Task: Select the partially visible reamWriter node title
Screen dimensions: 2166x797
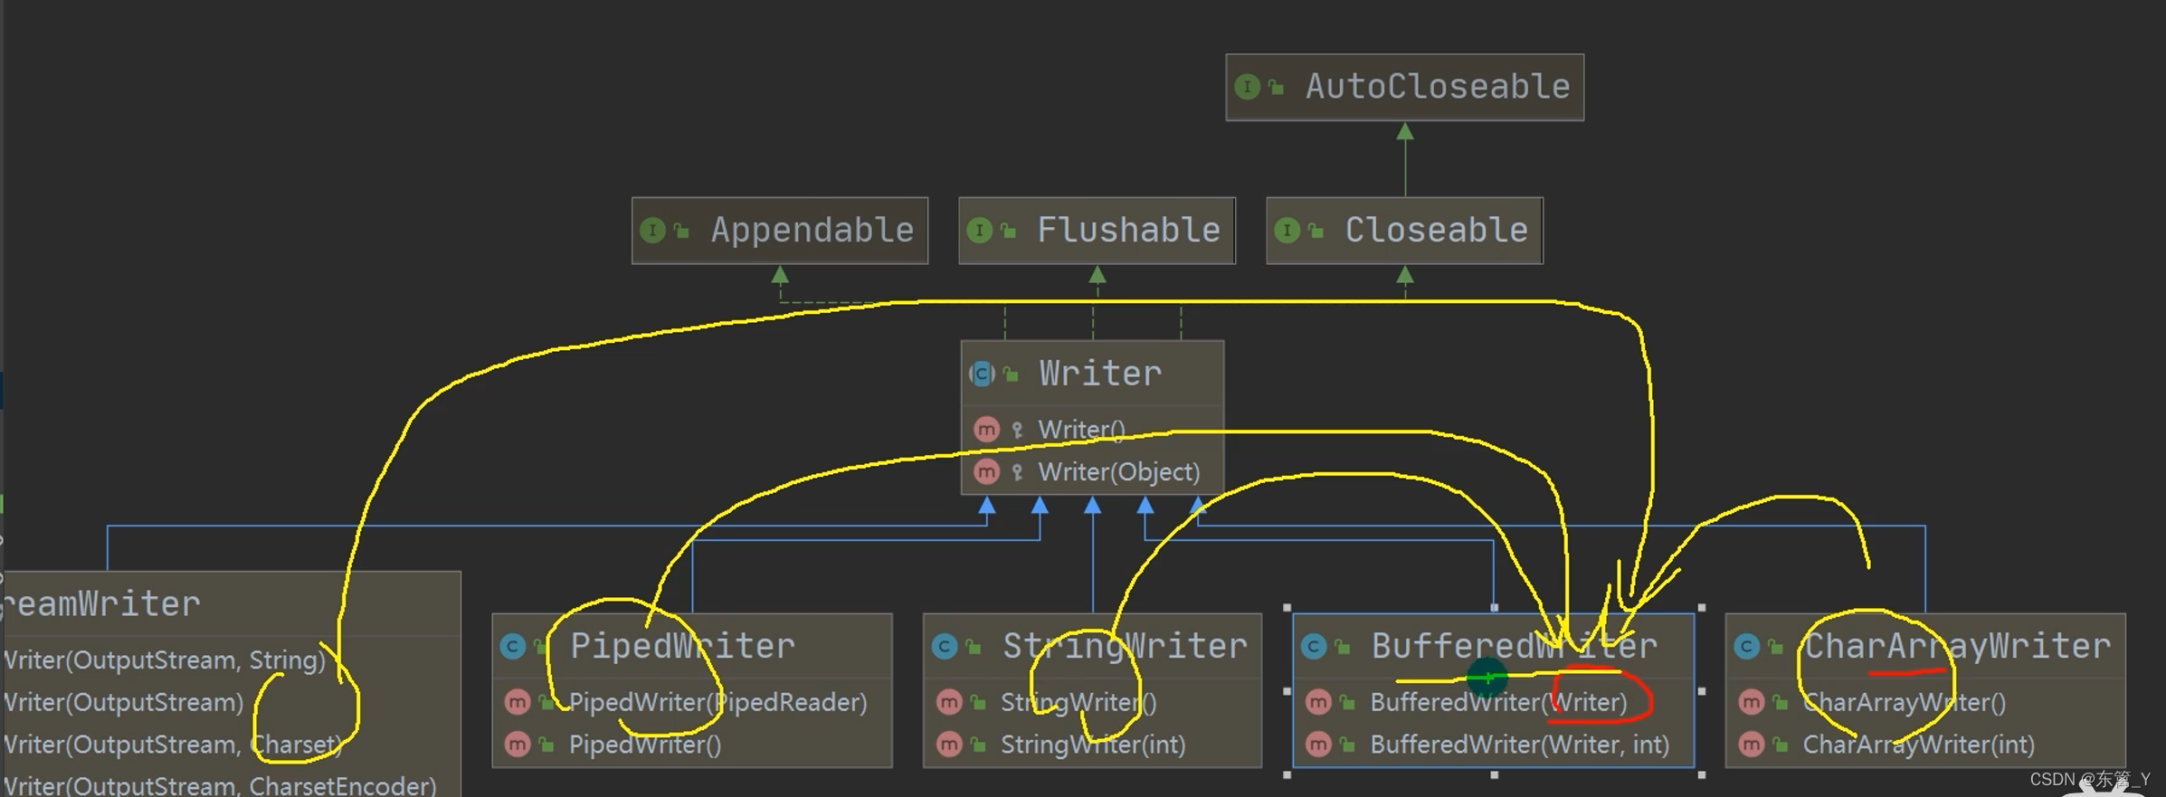Action: click(x=100, y=604)
